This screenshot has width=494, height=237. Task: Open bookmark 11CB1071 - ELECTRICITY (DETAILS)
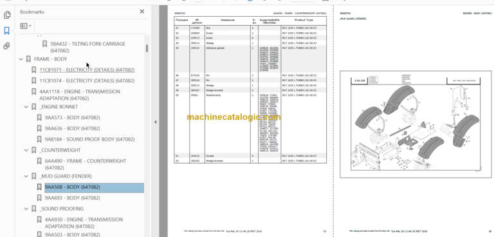pyautogui.click(x=87, y=70)
